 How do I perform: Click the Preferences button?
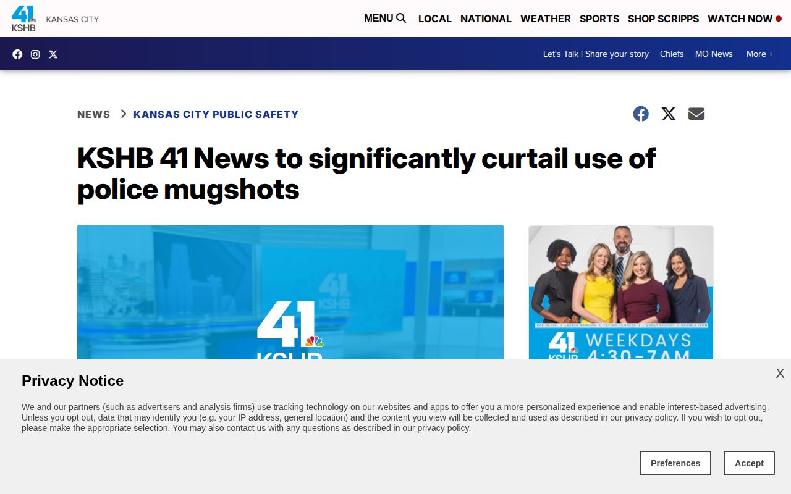coord(675,463)
